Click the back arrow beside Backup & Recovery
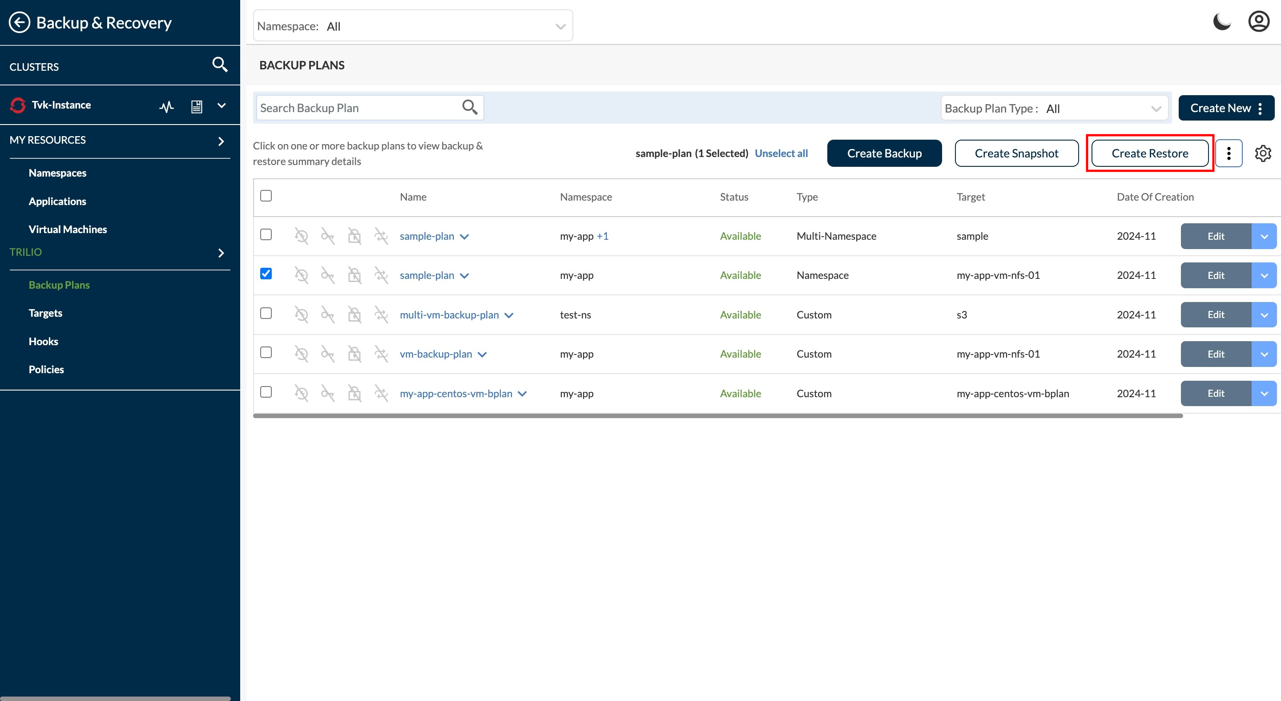This screenshot has width=1281, height=701. 20,23
